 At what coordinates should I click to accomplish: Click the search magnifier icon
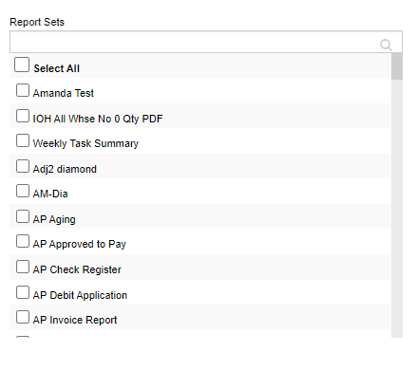click(x=386, y=45)
